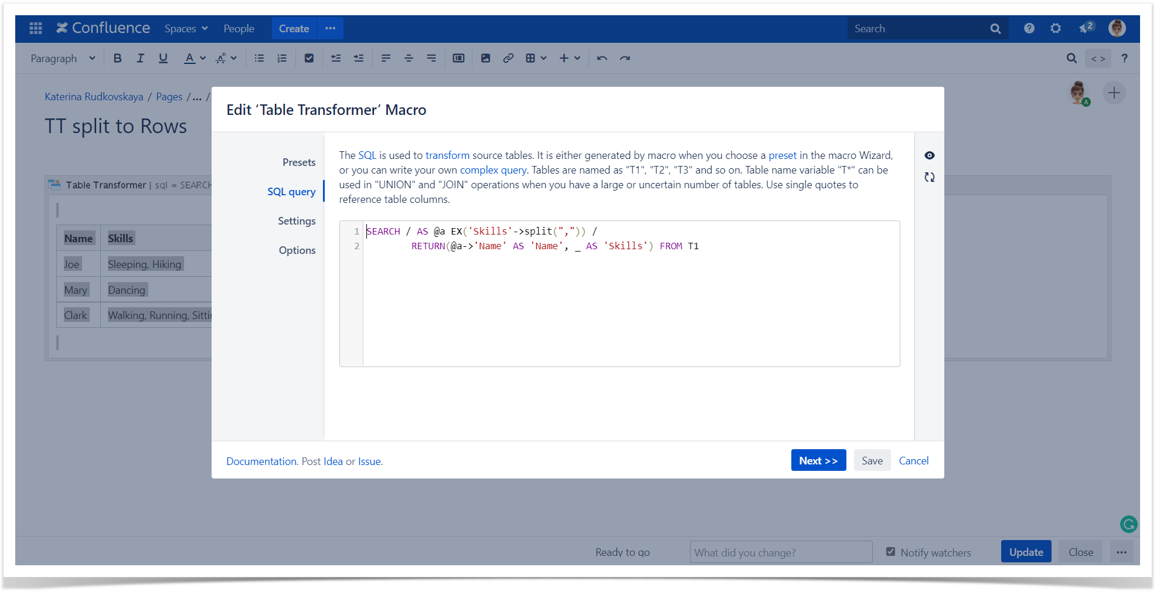Switch to the Presets tab

298,162
